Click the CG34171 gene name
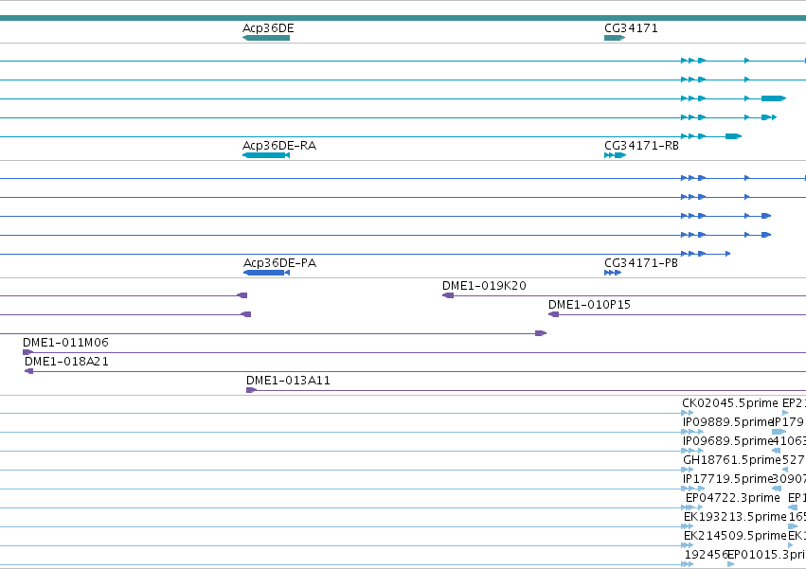The height and width of the screenshot is (569, 806). tap(631, 28)
